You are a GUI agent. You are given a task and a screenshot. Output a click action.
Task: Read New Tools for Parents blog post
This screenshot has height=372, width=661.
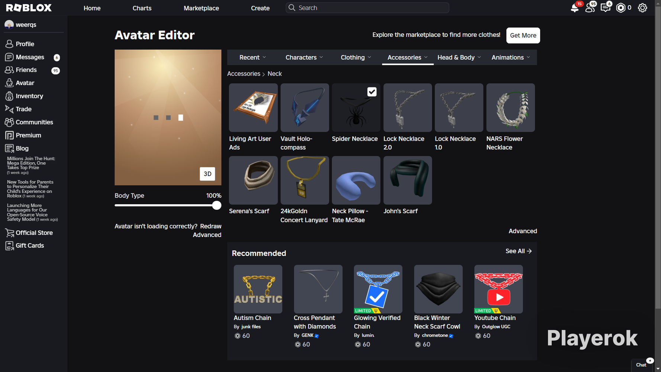[30, 189]
